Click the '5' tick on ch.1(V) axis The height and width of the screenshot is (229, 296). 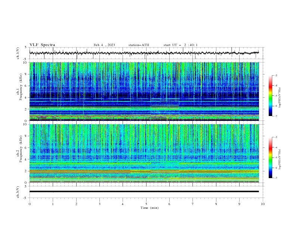(26, 47)
